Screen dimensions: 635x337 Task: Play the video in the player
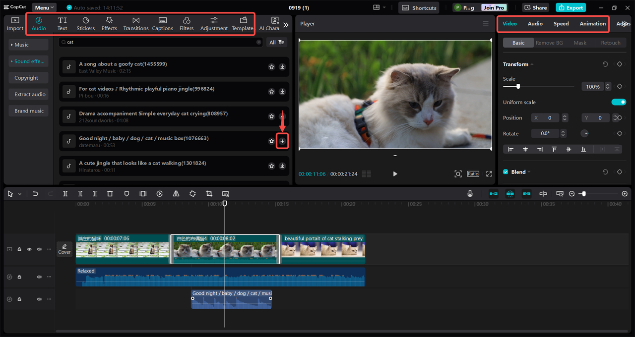395,174
